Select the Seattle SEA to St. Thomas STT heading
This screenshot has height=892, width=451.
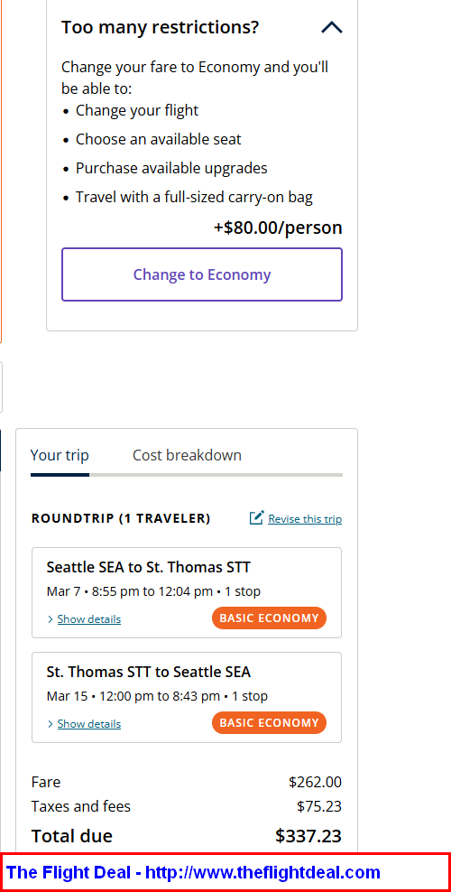tap(148, 567)
